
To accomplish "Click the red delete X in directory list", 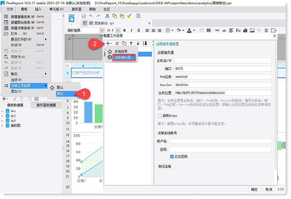I will [x=117, y=43].
